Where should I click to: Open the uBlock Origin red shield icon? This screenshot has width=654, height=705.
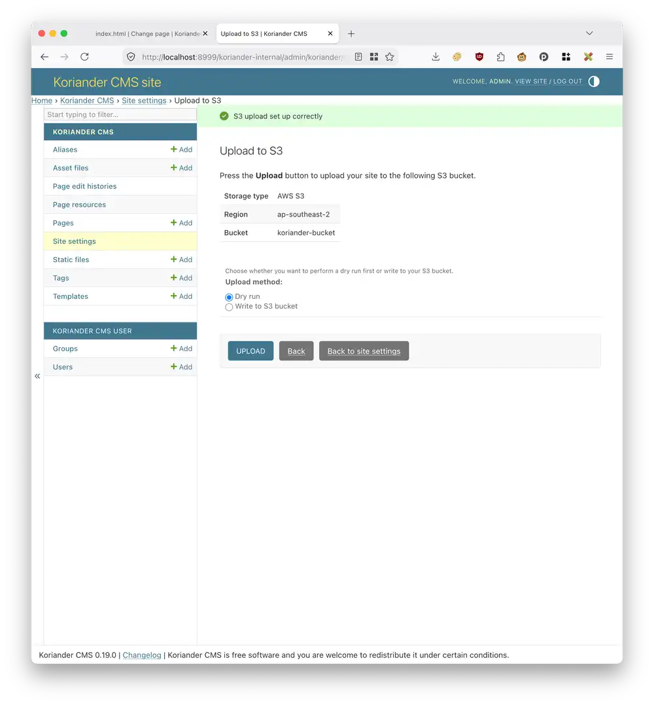coord(479,57)
